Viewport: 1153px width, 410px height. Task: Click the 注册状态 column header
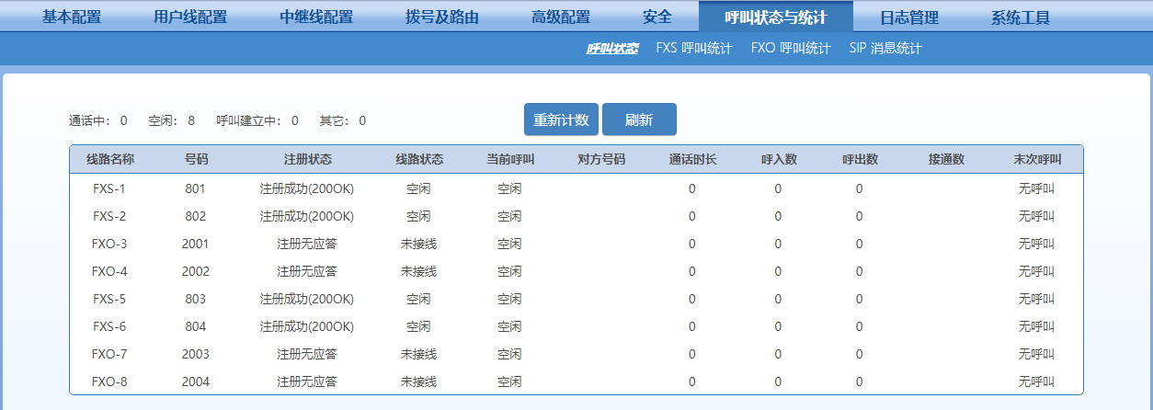pos(308,159)
